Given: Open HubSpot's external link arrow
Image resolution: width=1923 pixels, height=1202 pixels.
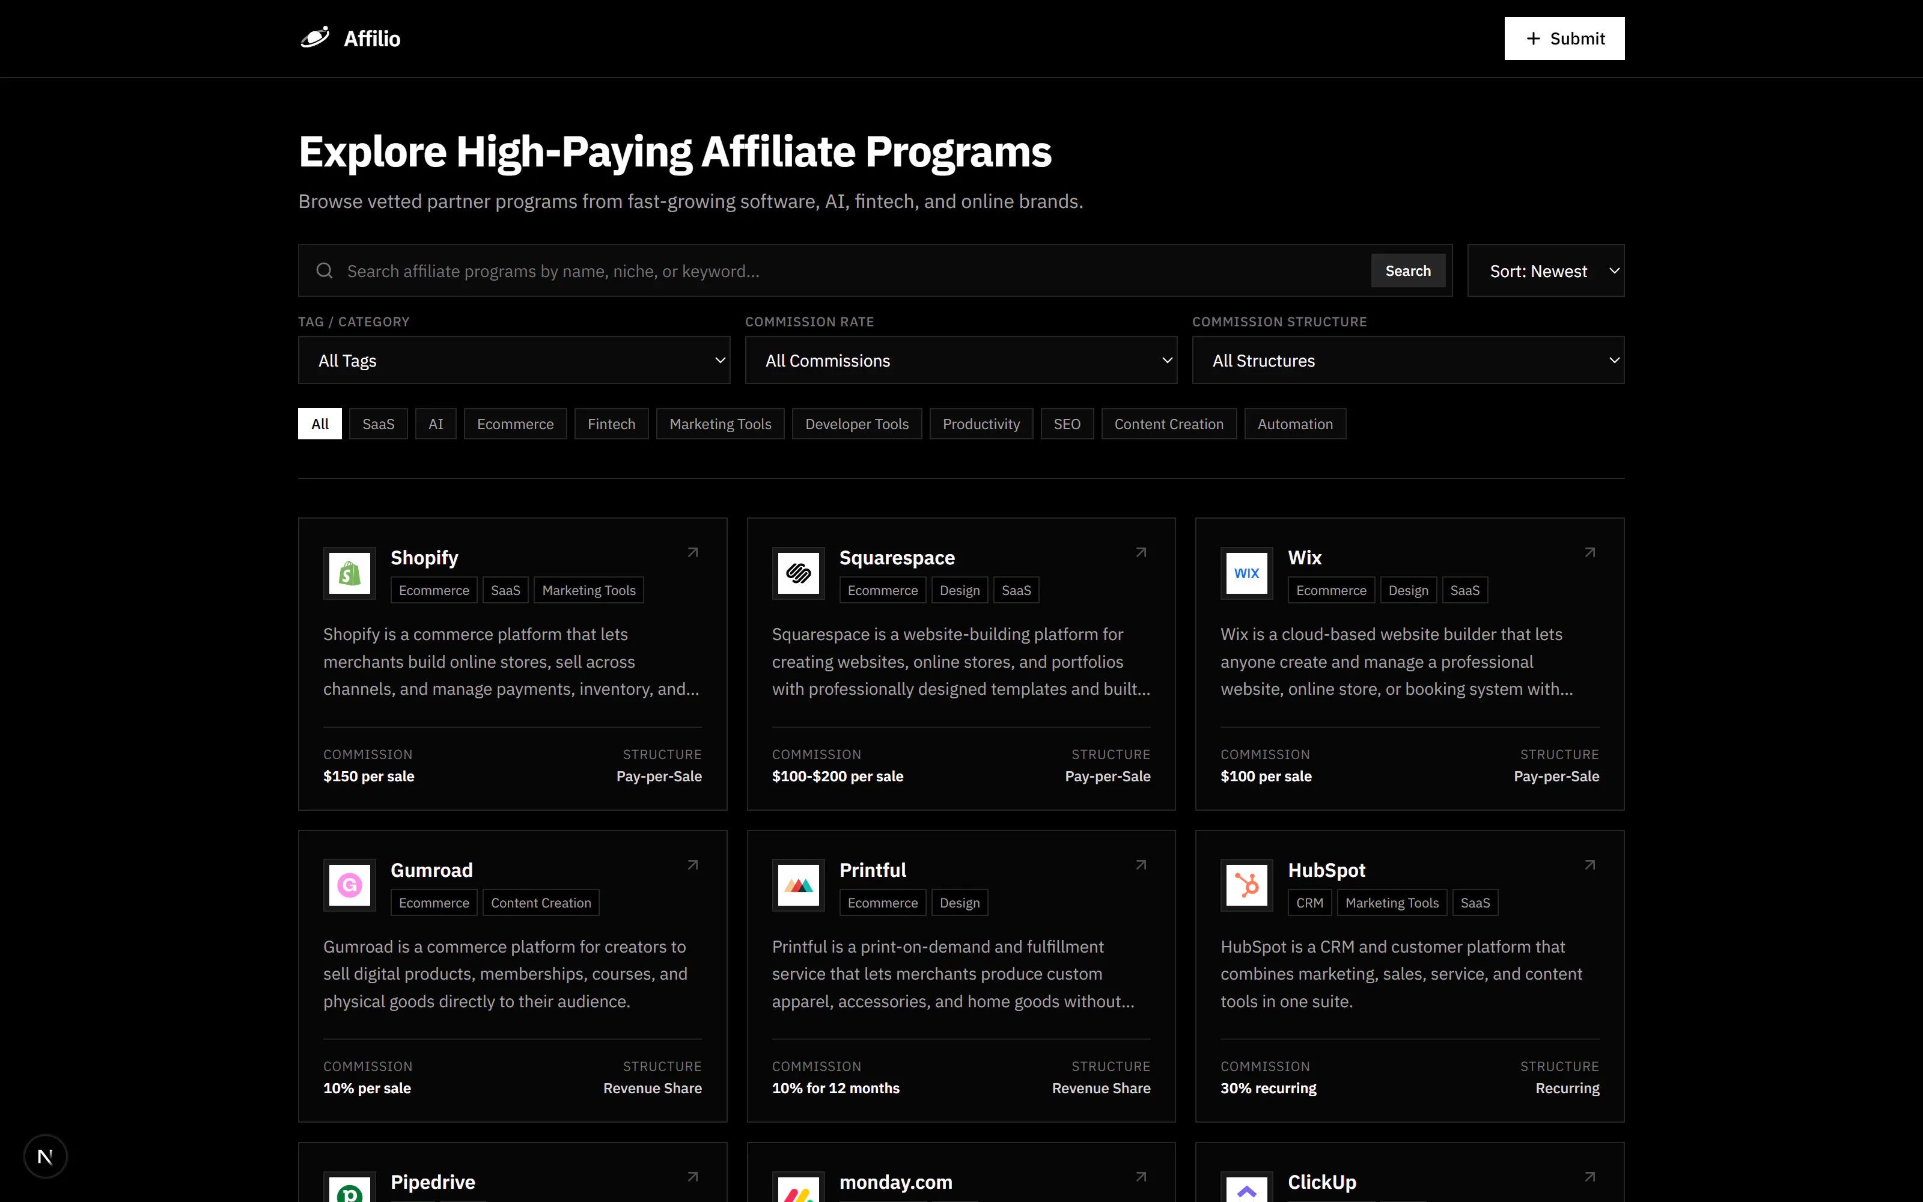Looking at the screenshot, I should tap(1589, 865).
